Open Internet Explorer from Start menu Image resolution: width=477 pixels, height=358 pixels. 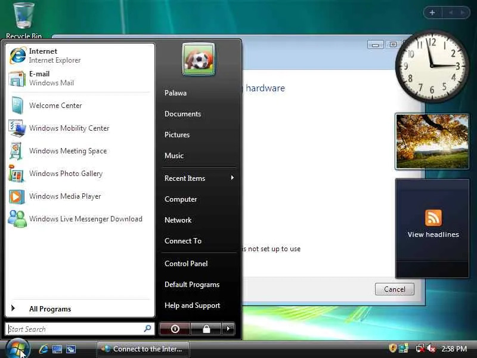click(x=80, y=55)
